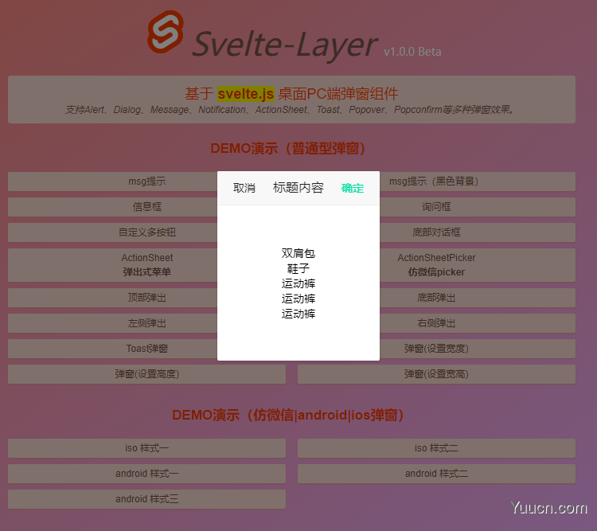Click the Svelte-Layer title text
The width and height of the screenshot is (597, 531).
[x=284, y=45]
